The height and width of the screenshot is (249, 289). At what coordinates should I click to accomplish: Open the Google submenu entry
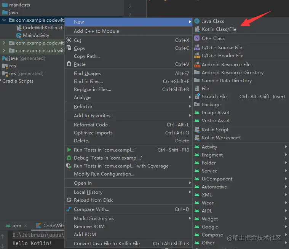click(241, 227)
